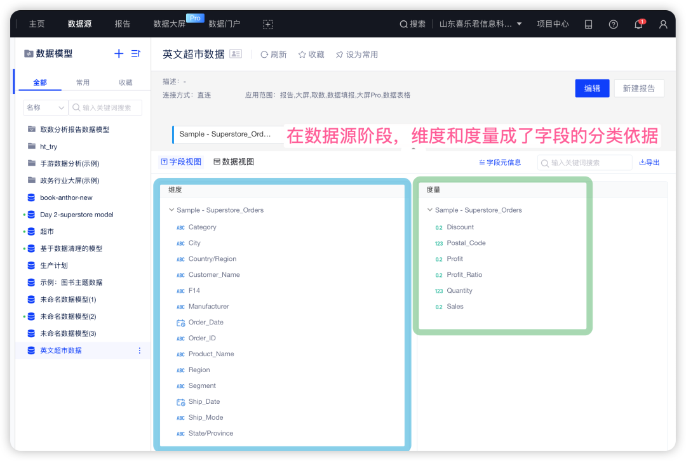Screen dimensions: 686x461
Task: Switch to the 报告 menu item
Action: [x=122, y=23]
